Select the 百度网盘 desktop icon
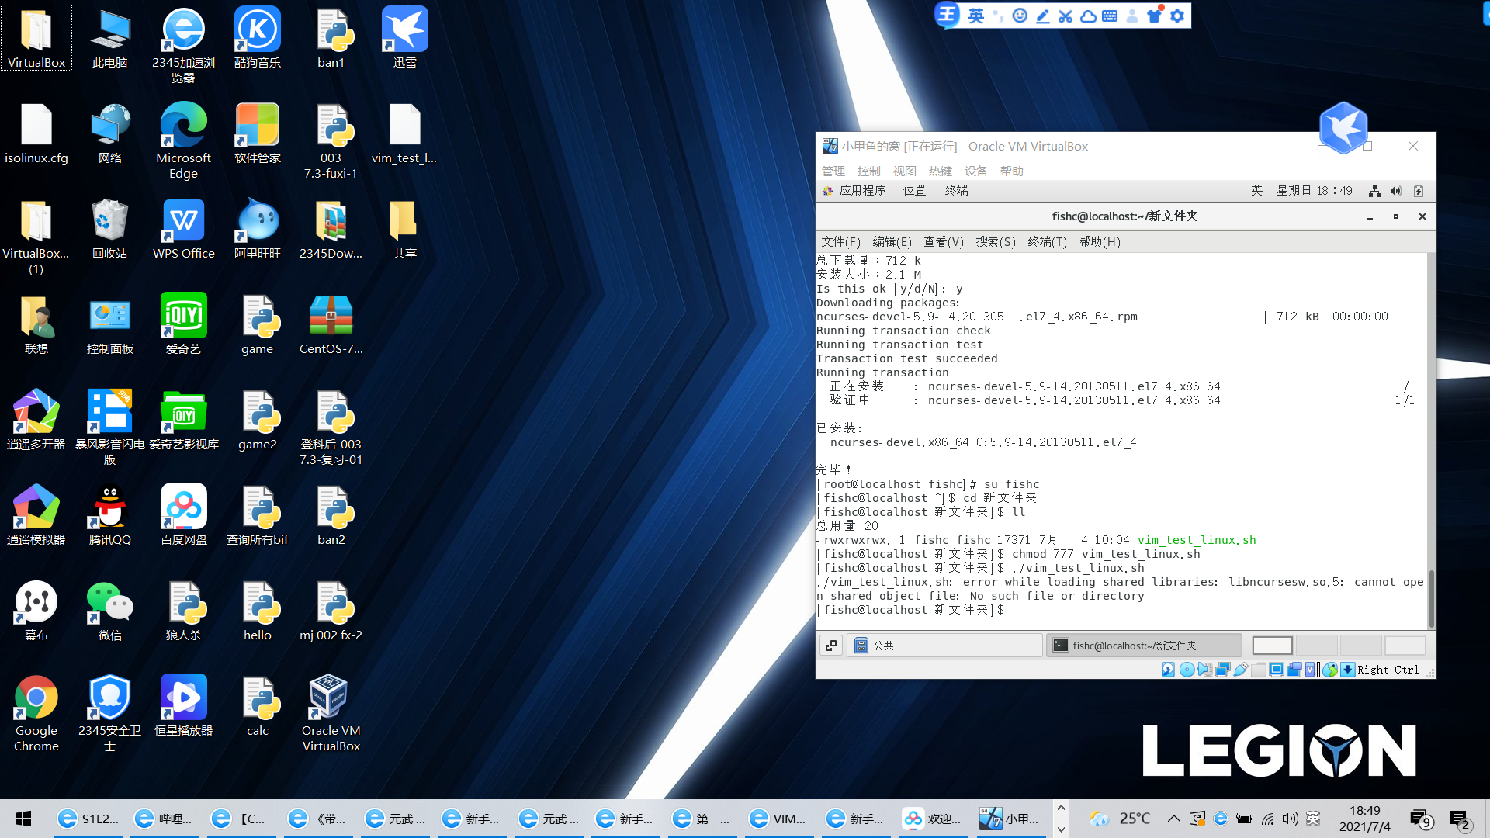 click(x=184, y=516)
